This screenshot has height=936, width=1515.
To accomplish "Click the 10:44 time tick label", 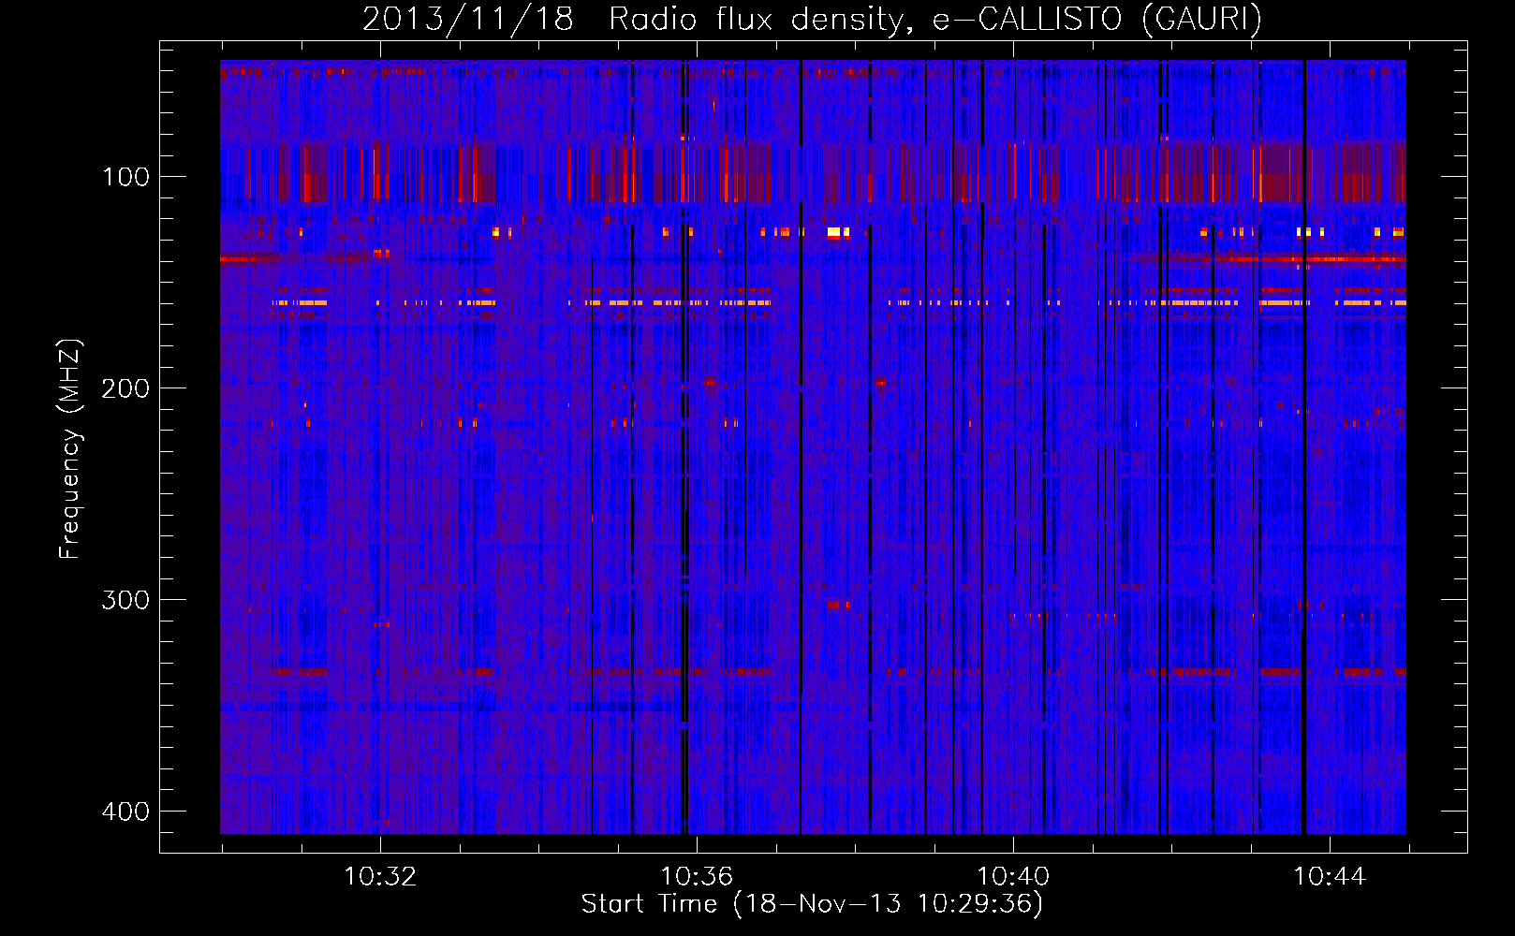I will coord(1330,877).
